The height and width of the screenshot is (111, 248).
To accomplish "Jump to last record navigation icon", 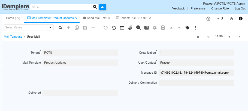I will click(239, 37).
